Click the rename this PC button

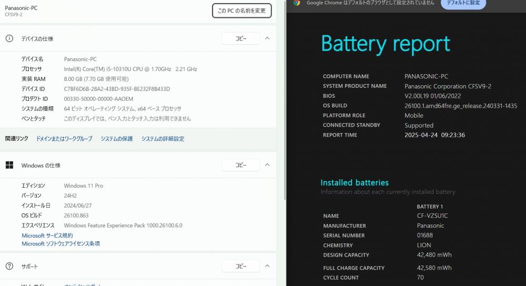click(x=241, y=11)
